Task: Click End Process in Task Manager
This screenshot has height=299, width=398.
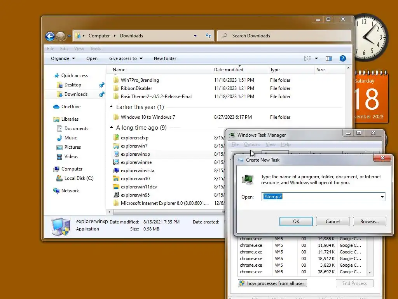Action: coord(354,283)
